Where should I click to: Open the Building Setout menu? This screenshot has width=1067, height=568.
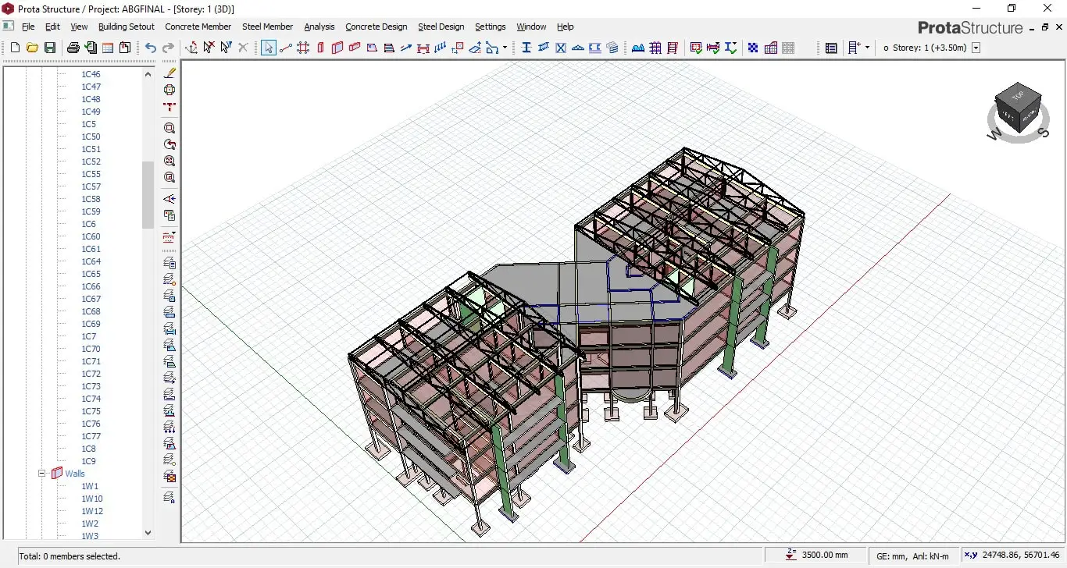coord(127,27)
